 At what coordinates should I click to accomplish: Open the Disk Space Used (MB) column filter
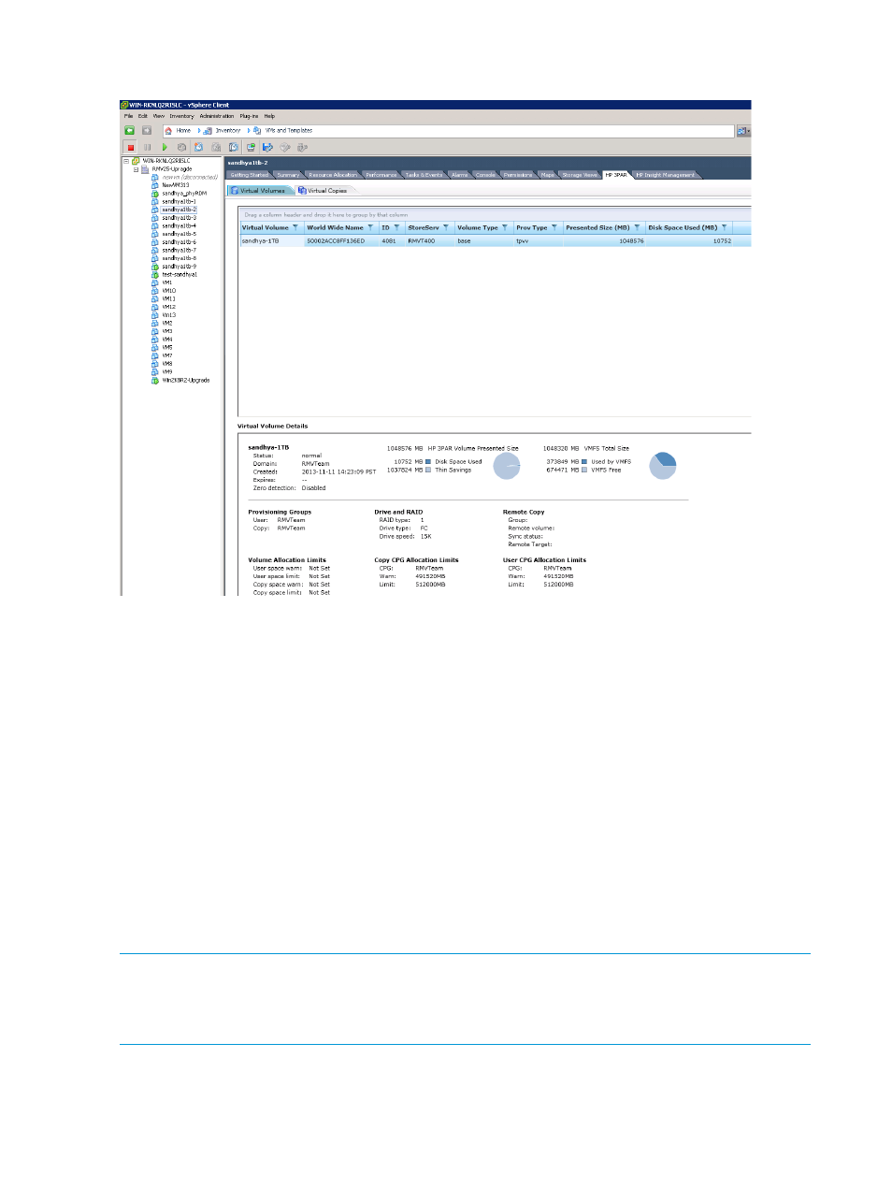pyautogui.click(x=724, y=227)
